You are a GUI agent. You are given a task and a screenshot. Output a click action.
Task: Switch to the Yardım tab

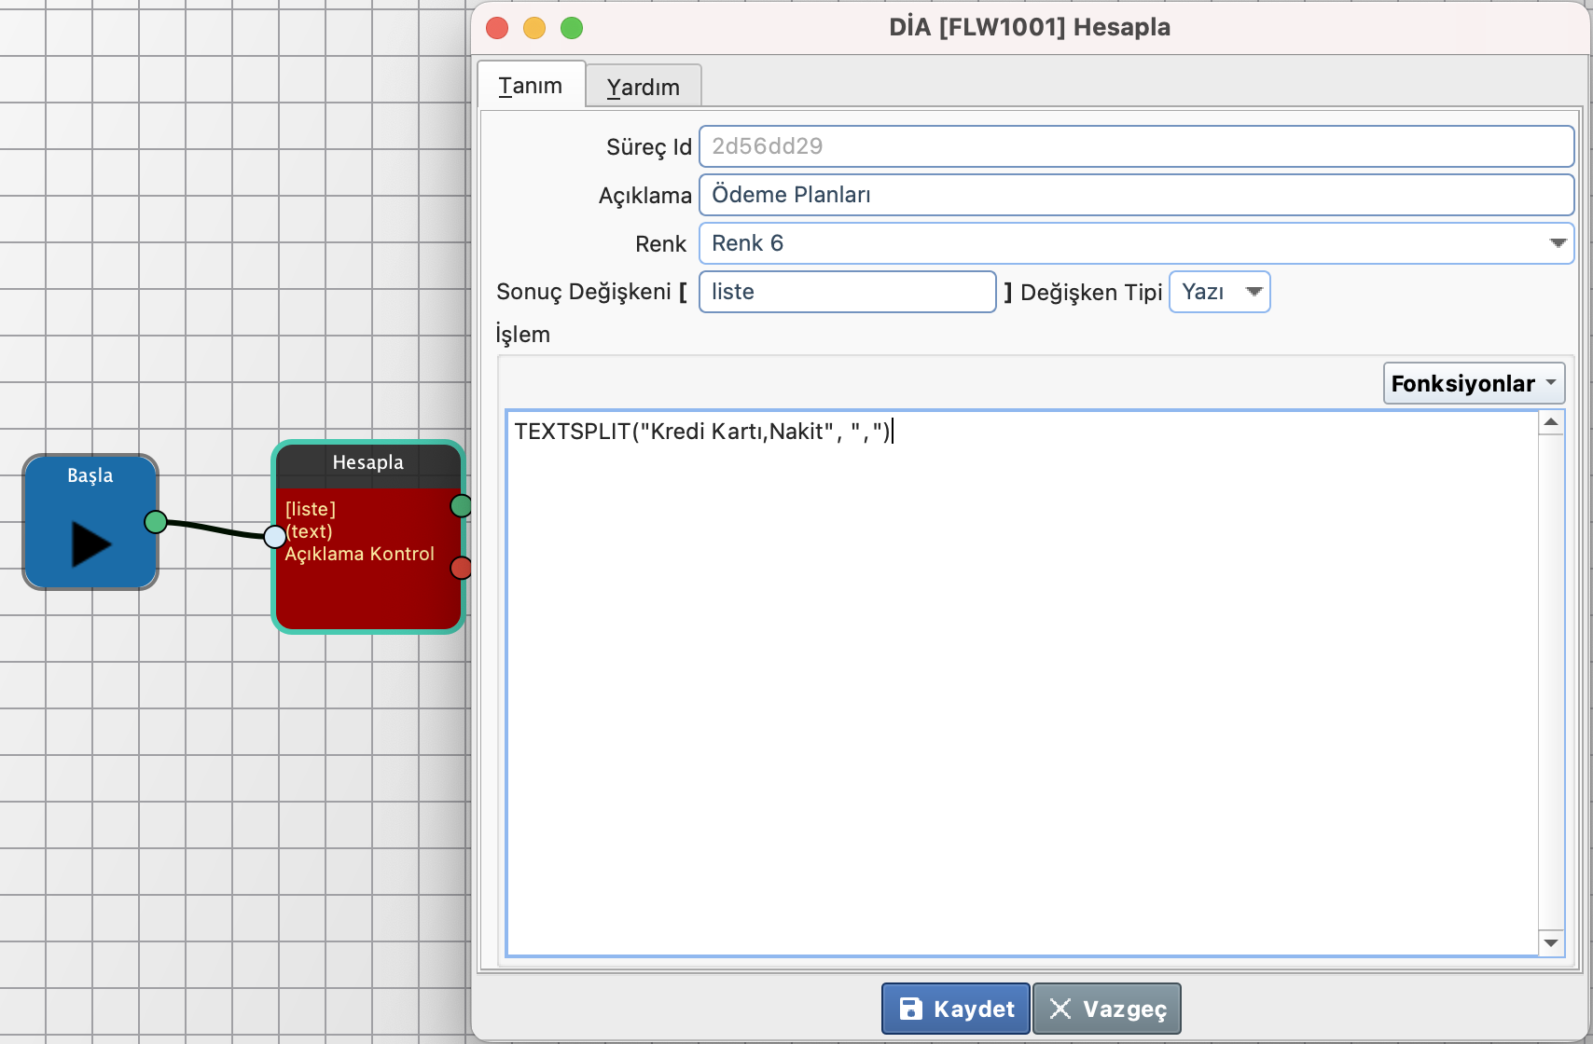pyautogui.click(x=644, y=87)
